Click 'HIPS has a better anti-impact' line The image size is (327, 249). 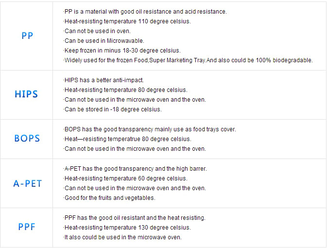(x=103, y=80)
